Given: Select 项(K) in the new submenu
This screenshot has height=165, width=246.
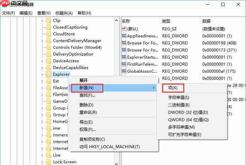Looking at the screenshot, I should click(173, 88).
